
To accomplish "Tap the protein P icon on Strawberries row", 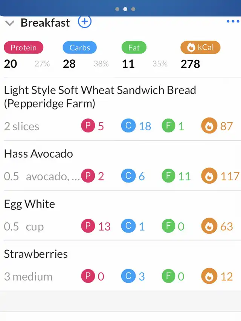I will (88, 277).
